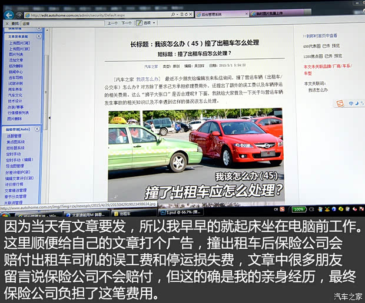Viewport: 365px width, 303px height.
Task: Switch to Photoshop 1.psd taskbar item
Action: [181, 212]
